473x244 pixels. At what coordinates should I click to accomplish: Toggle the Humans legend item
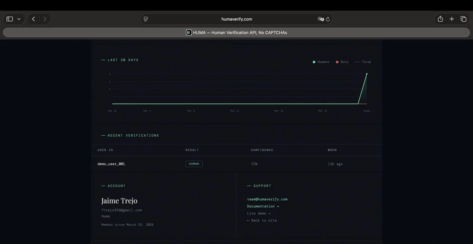(321, 62)
